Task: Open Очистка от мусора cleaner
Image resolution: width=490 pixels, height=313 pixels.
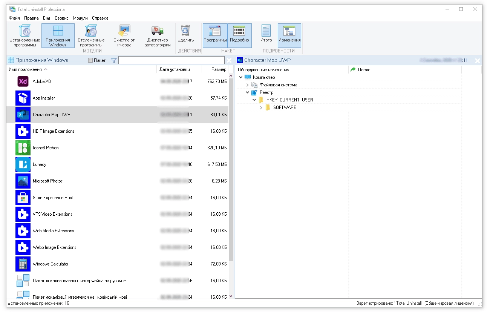Action: tap(124, 36)
